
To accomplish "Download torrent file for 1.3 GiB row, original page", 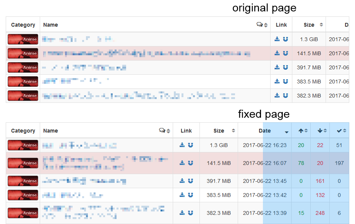I will pos(277,39).
